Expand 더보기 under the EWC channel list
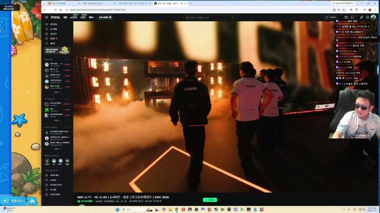The height and width of the screenshot is (213, 380). tap(57, 92)
